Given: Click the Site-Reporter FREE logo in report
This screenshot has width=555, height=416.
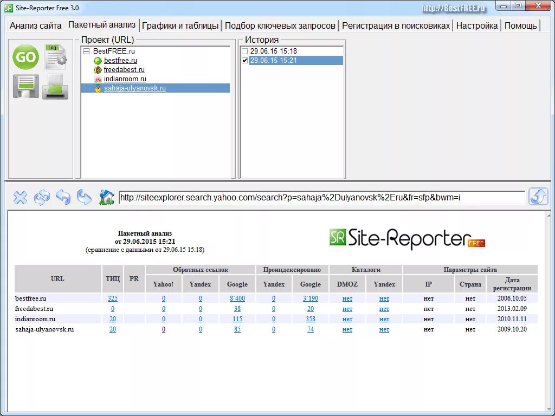Looking at the screenshot, I should click(407, 238).
